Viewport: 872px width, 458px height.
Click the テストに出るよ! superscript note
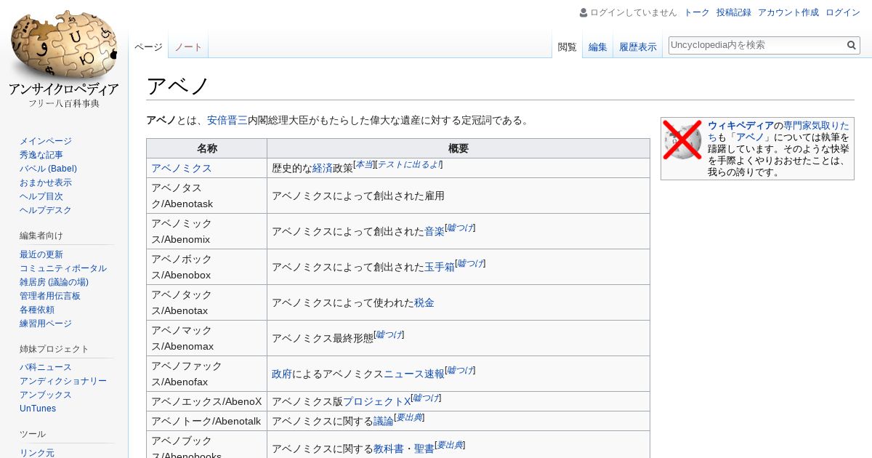click(408, 164)
